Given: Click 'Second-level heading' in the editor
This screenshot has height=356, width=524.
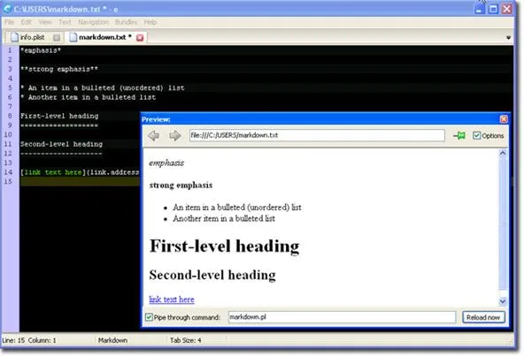Looking at the screenshot, I should pyautogui.click(x=61, y=144).
